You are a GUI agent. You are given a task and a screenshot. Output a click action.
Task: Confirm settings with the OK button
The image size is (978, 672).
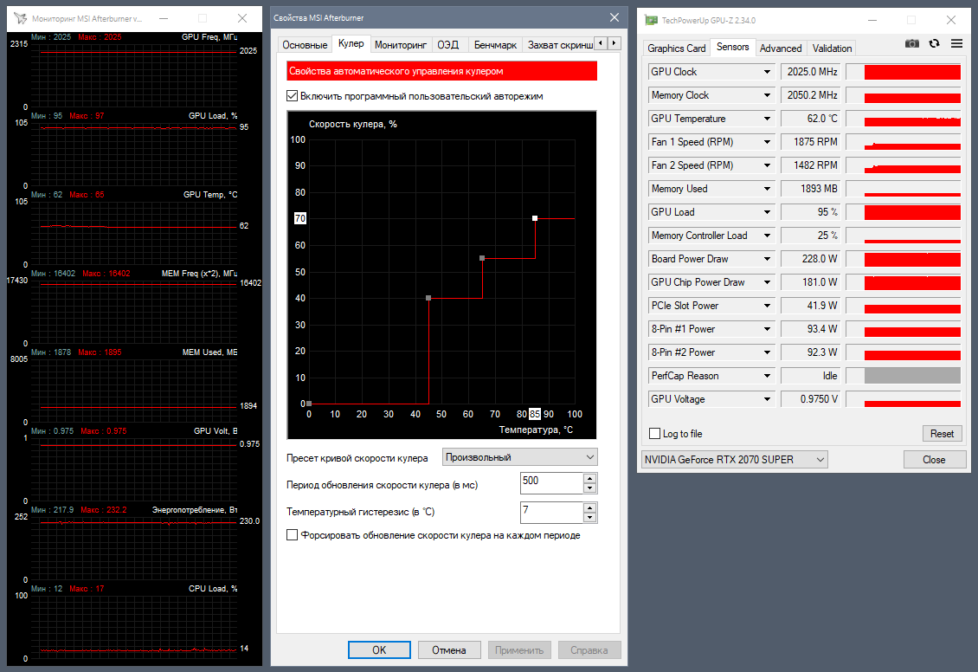point(379,650)
